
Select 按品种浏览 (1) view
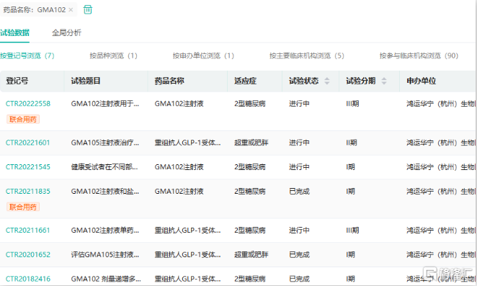(113, 55)
